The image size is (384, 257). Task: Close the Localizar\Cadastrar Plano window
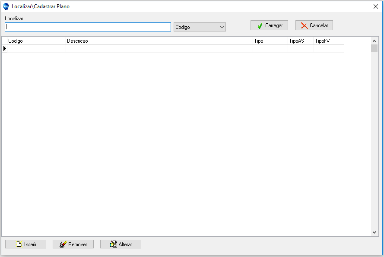tap(375, 6)
